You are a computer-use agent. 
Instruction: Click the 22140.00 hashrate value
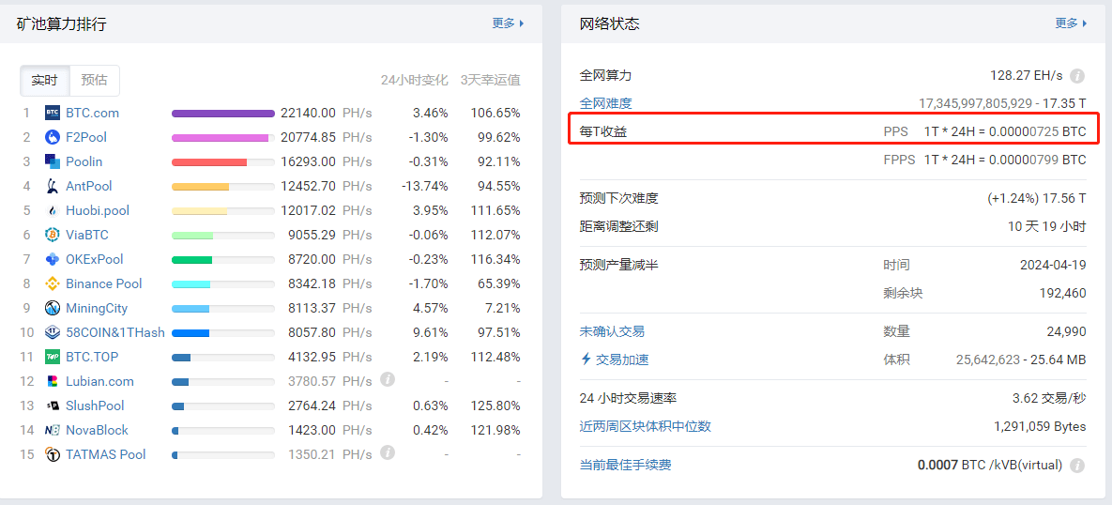[x=308, y=113]
